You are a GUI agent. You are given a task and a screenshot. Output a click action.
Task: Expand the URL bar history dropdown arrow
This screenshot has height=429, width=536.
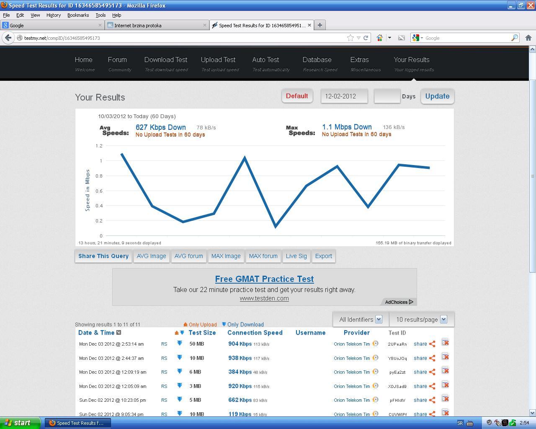click(358, 38)
